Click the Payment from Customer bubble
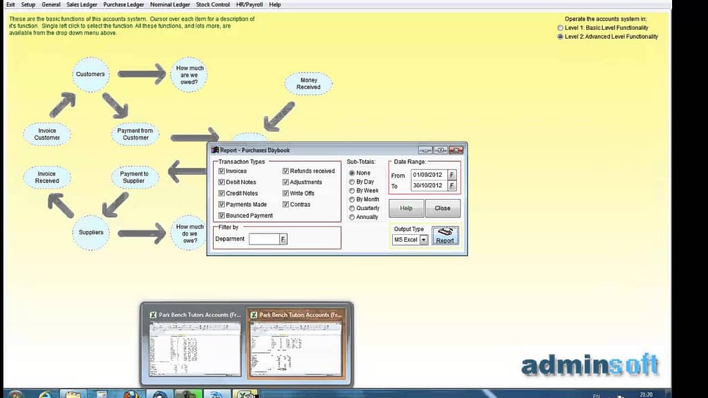 click(x=135, y=134)
